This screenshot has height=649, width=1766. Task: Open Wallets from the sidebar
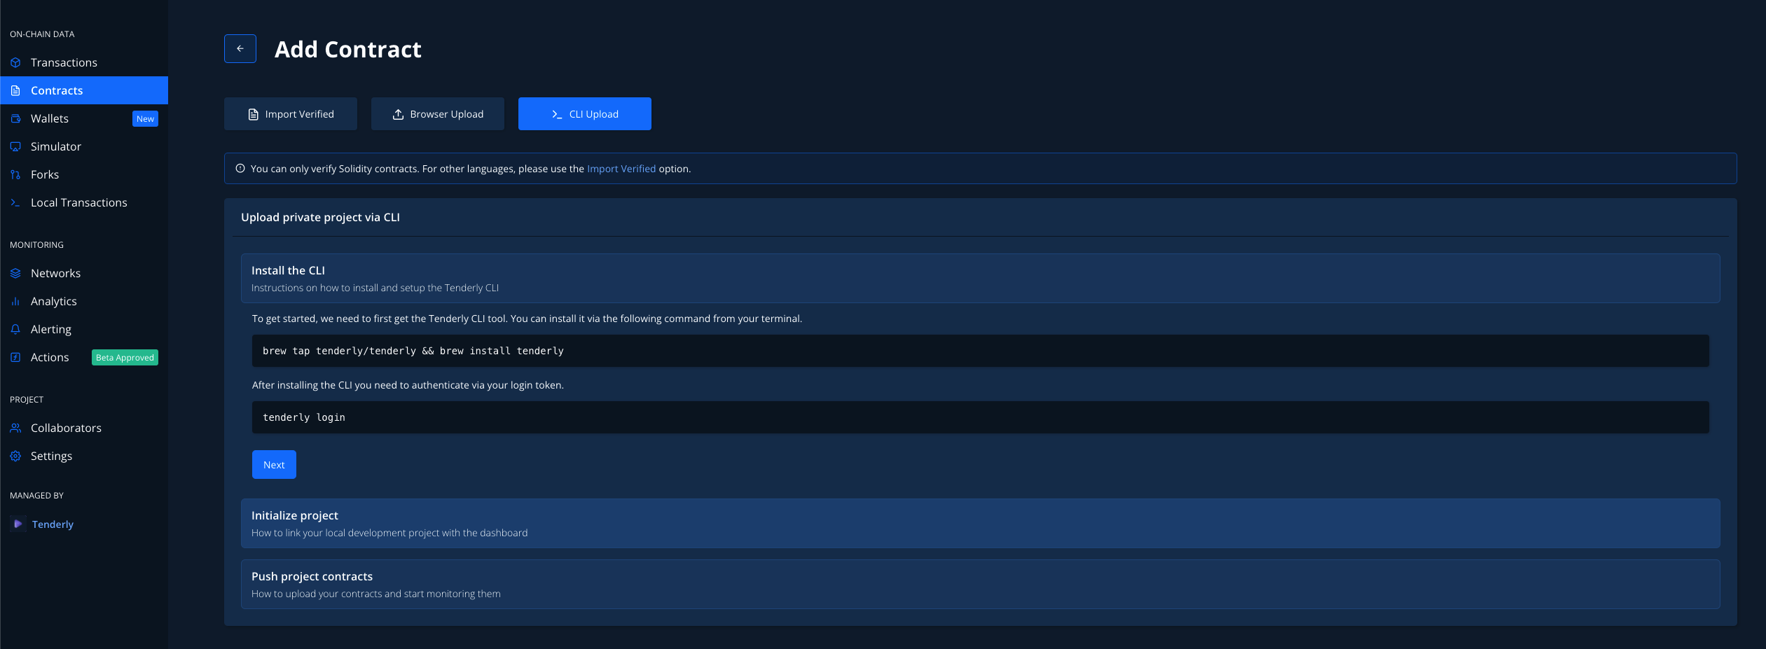[84, 118]
